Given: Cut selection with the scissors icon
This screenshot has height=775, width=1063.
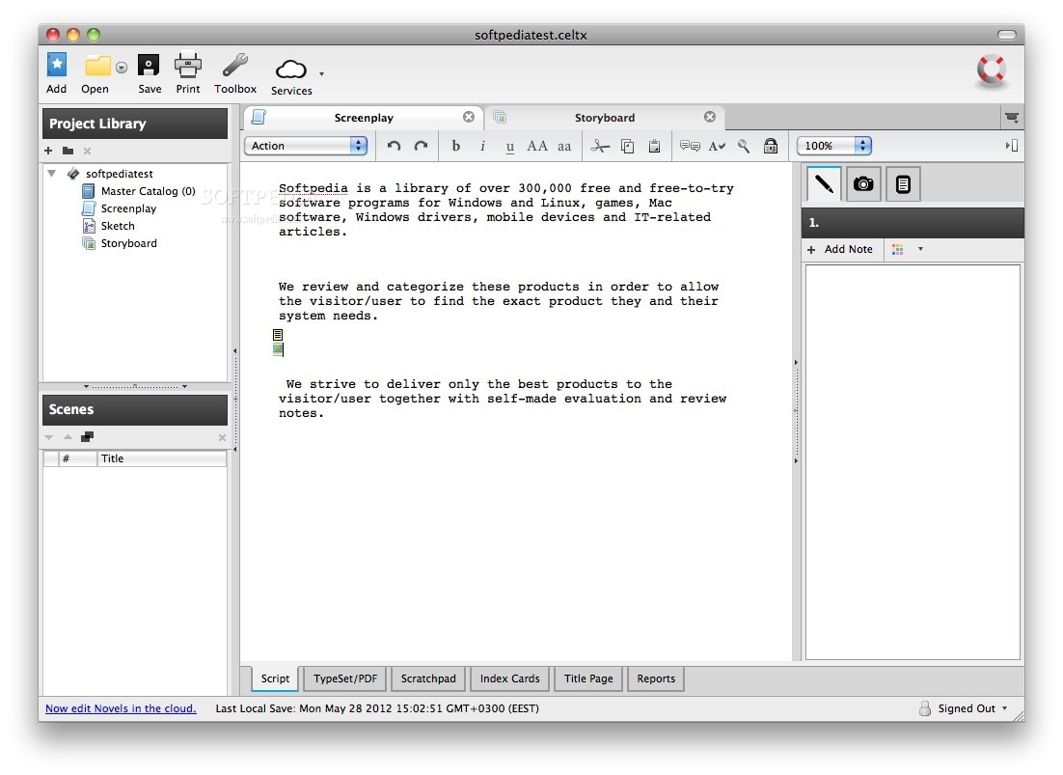Looking at the screenshot, I should 600,146.
